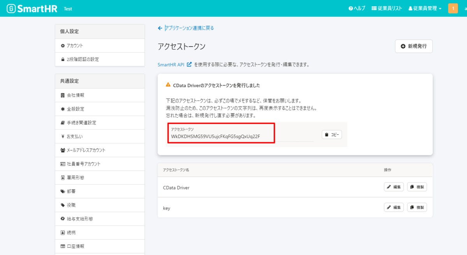This screenshot has width=467, height=255.
Task: Click the アクセストークン名 column header
Action: point(176,170)
